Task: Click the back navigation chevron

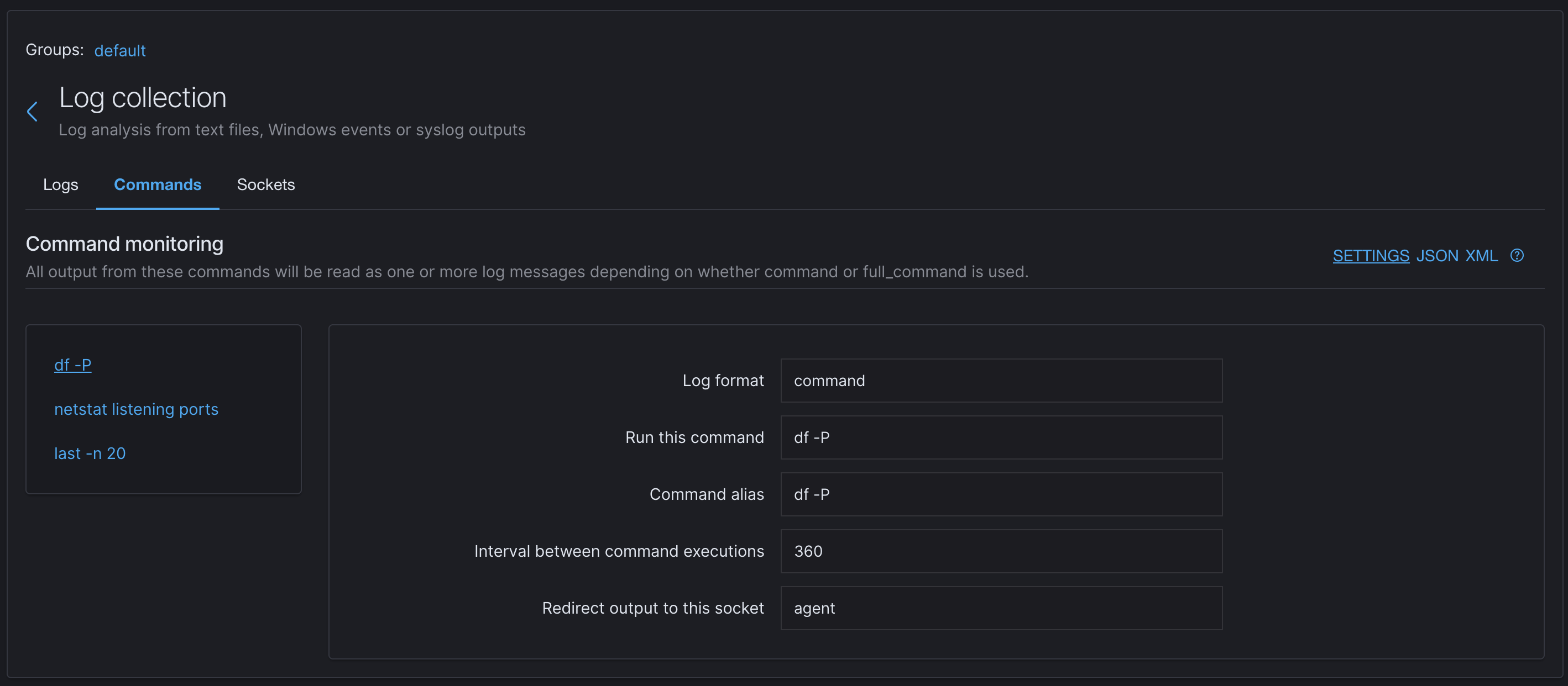Action: [x=32, y=111]
